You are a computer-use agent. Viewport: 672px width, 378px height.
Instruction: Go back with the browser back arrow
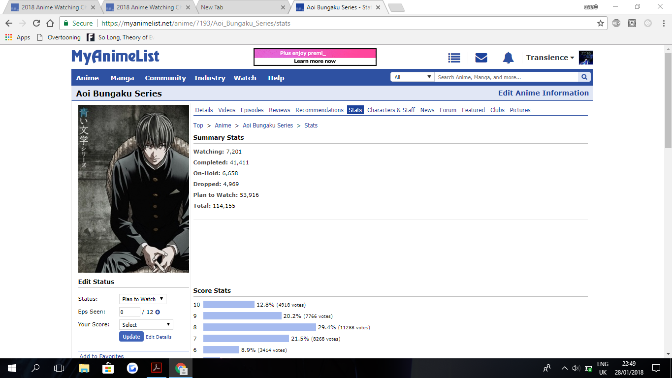click(9, 23)
